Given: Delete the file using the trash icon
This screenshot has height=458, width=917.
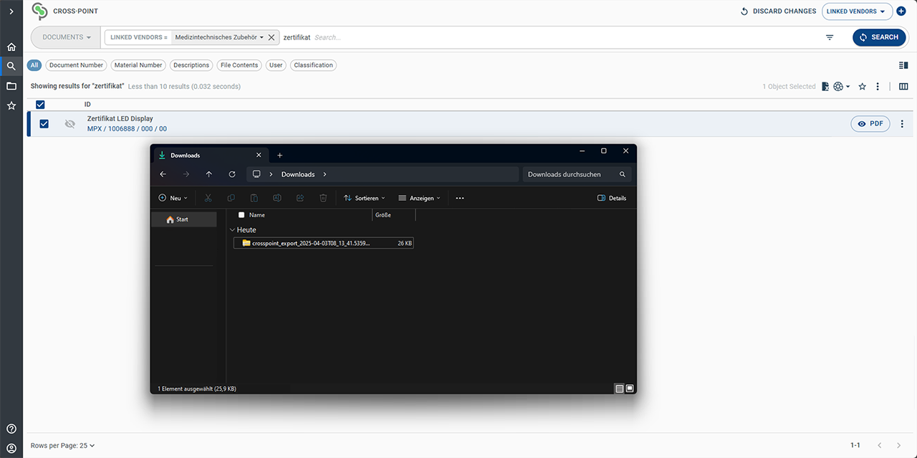Looking at the screenshot, I should pyautogui.click(x=323, y=198).
